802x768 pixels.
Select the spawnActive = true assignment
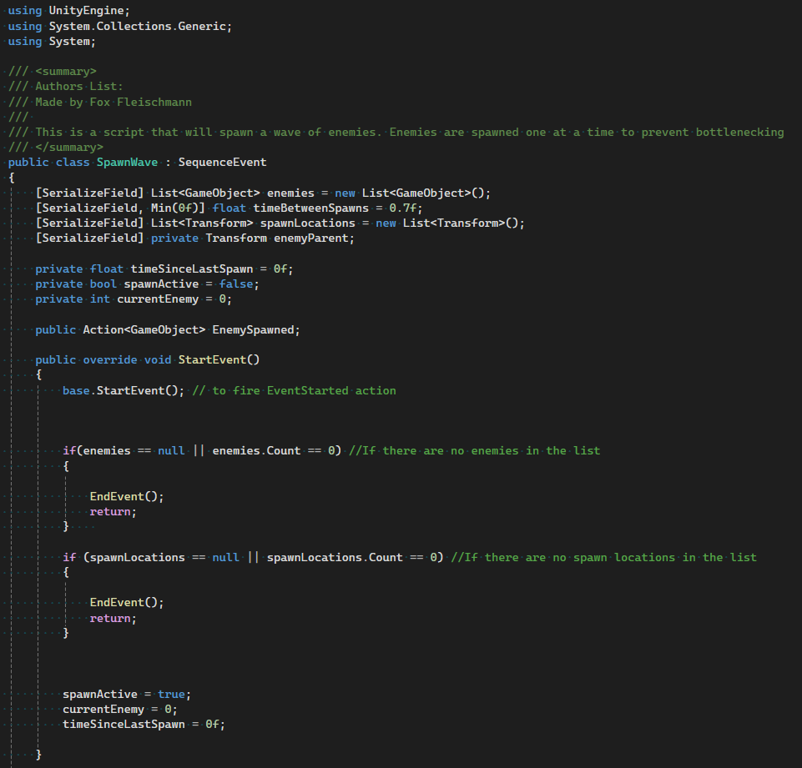98,693
